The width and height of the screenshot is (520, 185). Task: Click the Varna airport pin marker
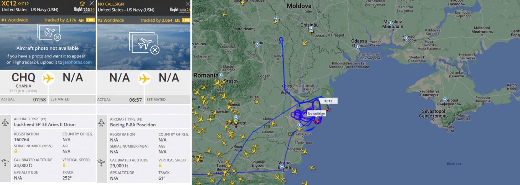(282, 167)
